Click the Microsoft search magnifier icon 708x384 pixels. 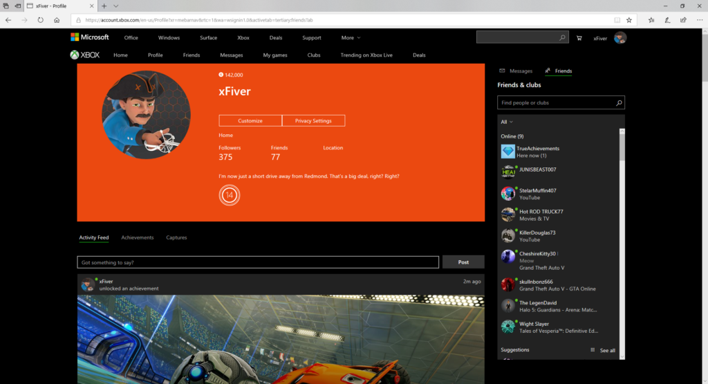coord(563,38)
